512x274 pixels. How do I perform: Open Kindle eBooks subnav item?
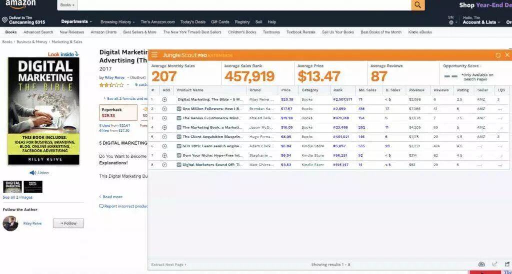pyautogui.click(x=420, y=32)
